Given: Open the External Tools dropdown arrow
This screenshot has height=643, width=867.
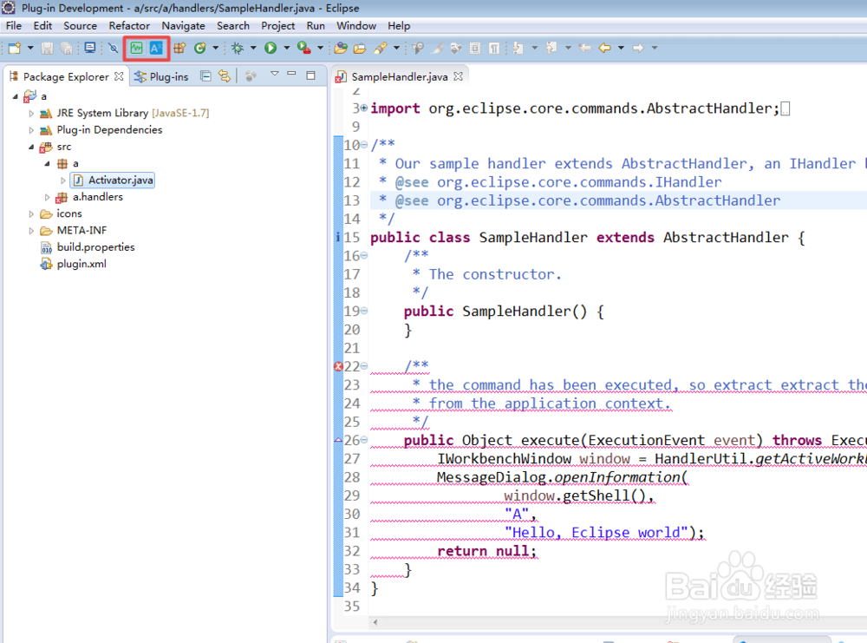Looking at the screenshot, I should coord(320,48).
